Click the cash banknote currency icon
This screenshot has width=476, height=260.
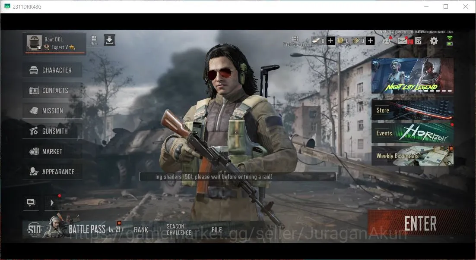316,41
